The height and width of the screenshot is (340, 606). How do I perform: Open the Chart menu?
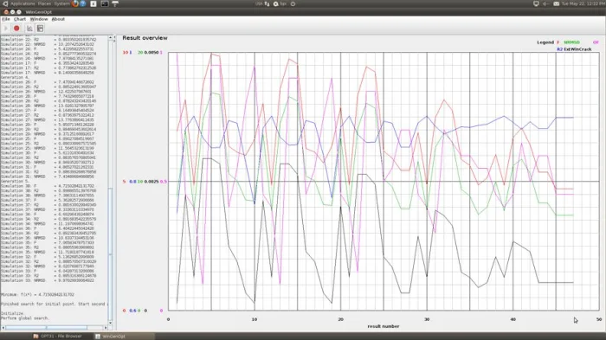coord(20,19)
